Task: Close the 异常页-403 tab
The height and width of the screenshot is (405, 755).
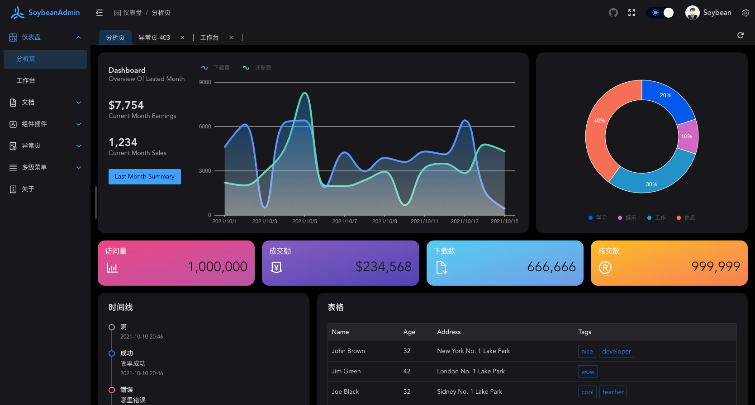Action: pyautogui.click(x=182, y=38)
